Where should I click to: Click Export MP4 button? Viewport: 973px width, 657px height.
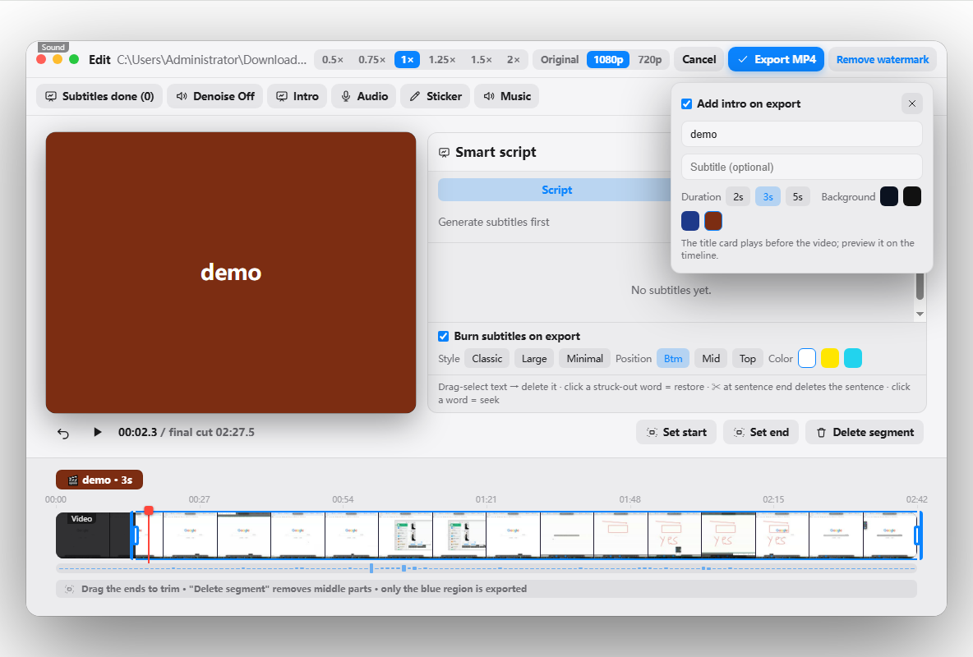tap(777, 60)
